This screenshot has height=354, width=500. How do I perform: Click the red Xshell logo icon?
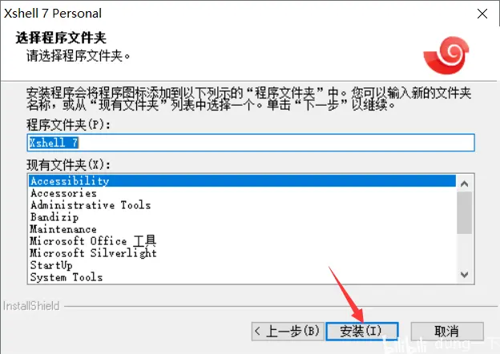point(446,55)
